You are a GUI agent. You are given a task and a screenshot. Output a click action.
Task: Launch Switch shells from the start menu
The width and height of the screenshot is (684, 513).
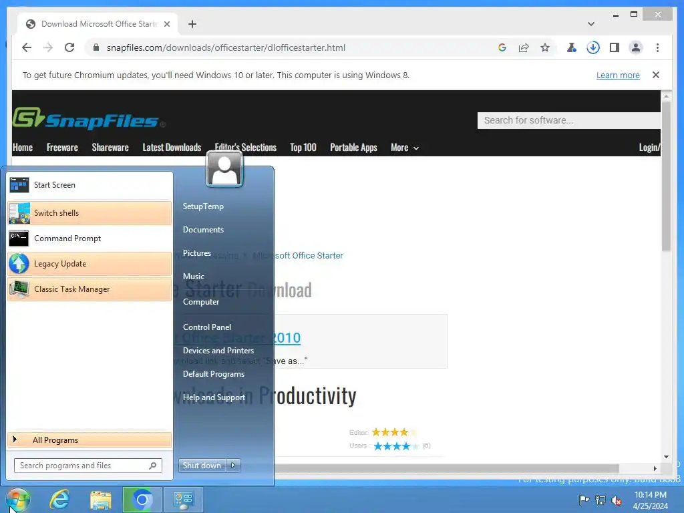(90, 213)
